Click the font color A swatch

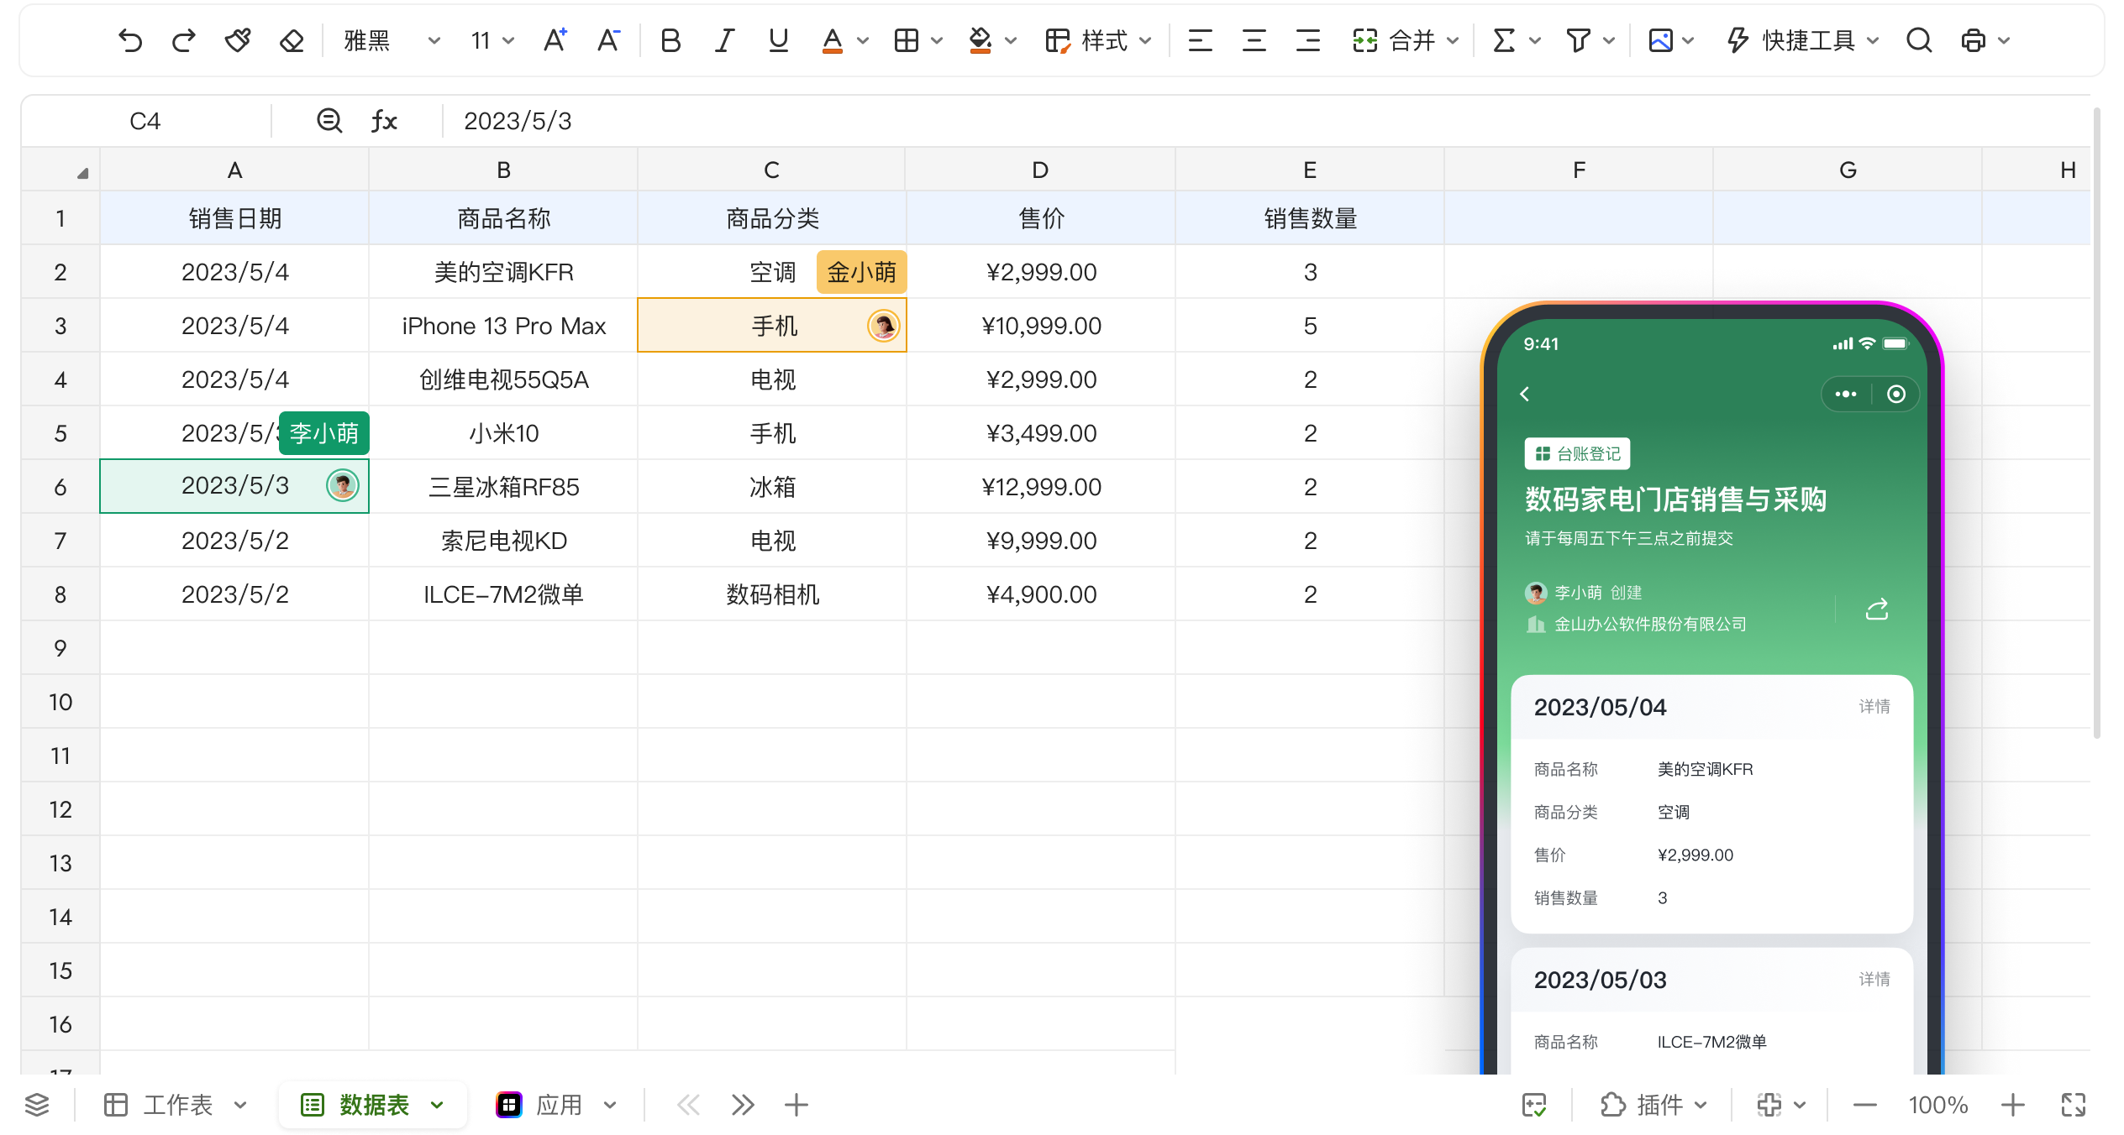point(832,40)
